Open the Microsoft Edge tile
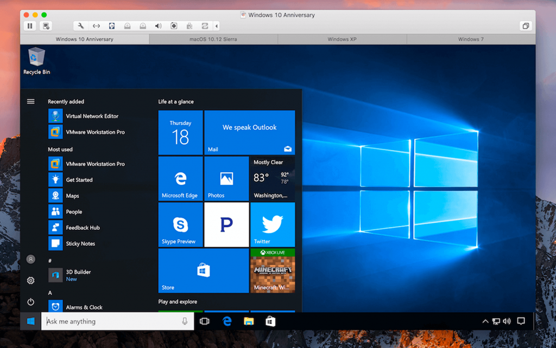Viewport: 556px width, 348px height. click(x=180, y=178)
